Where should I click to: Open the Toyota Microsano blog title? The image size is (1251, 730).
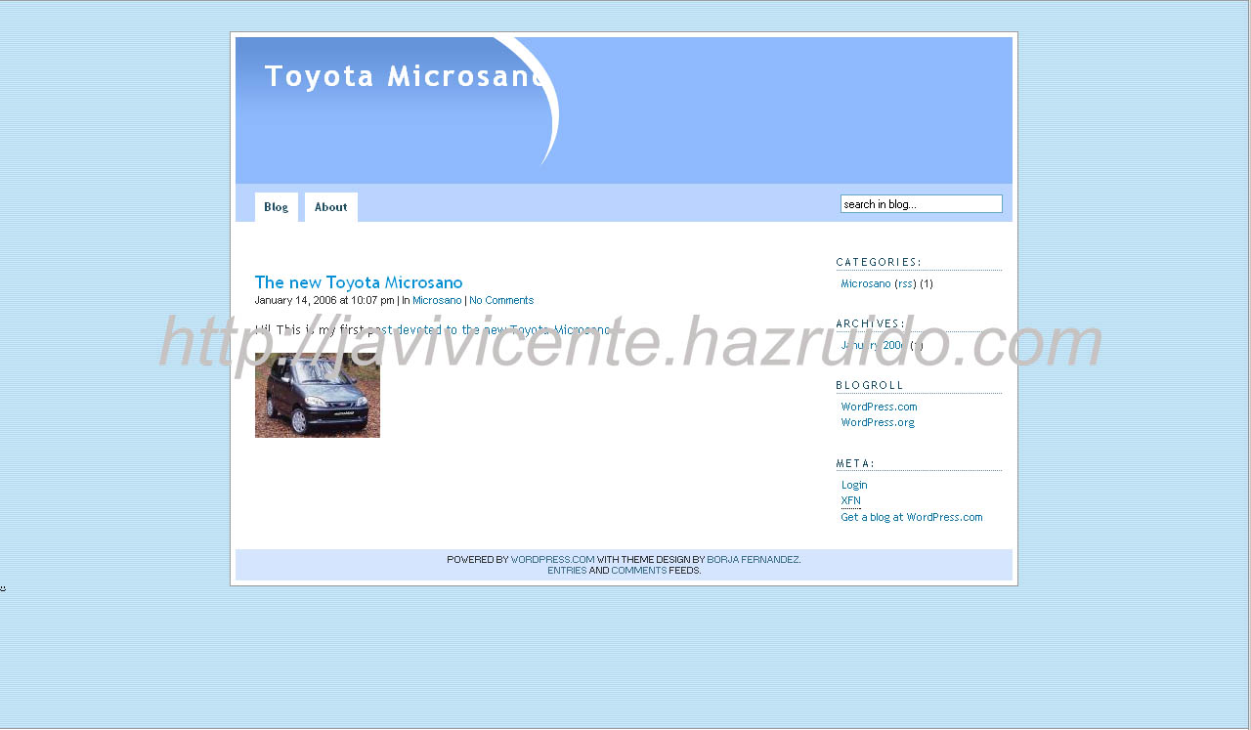click(x=405, y=76)
